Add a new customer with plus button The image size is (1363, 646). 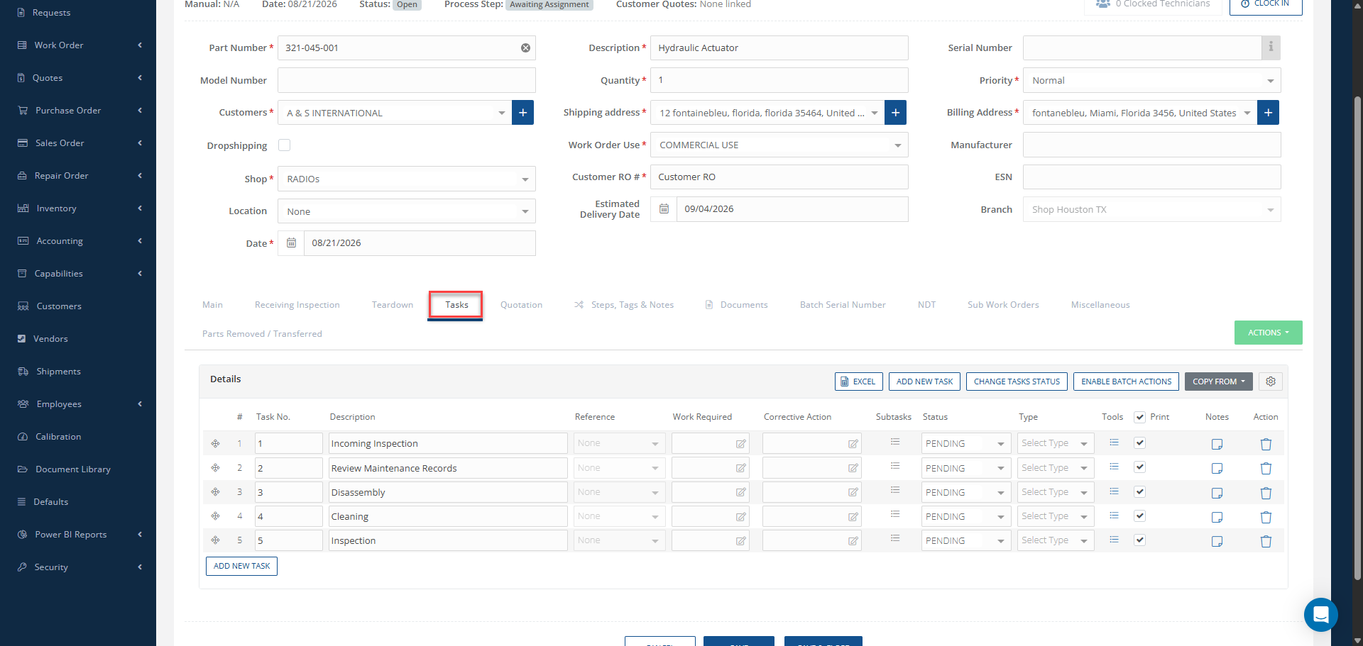(522, 113)
